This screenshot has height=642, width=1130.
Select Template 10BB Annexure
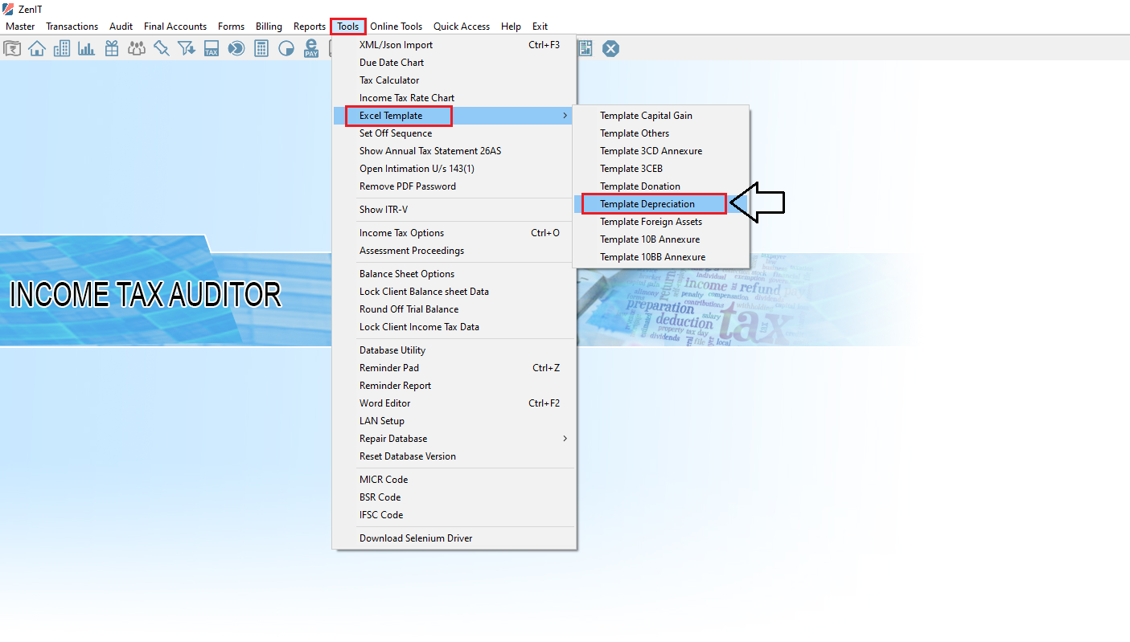[x=661, y=257]
